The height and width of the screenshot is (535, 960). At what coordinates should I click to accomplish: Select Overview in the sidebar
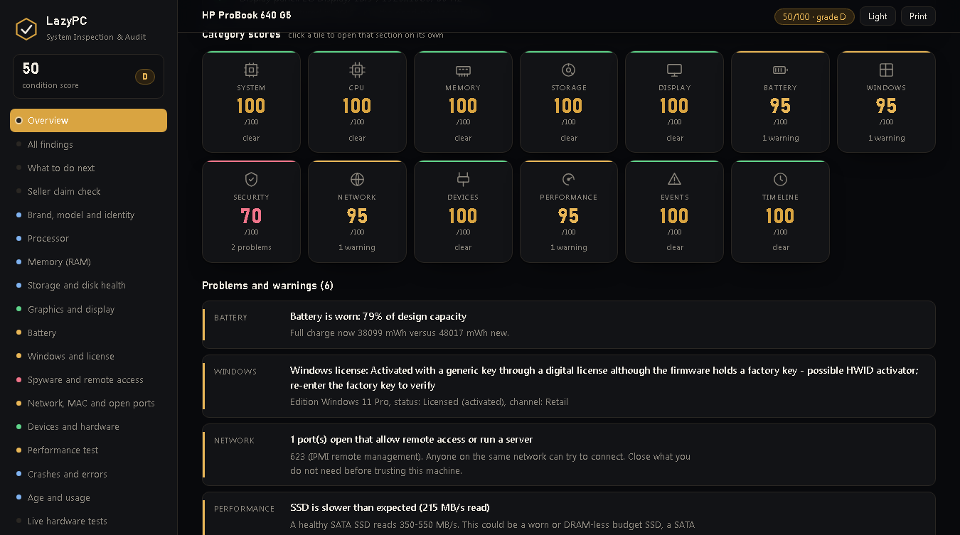point(88,120)
